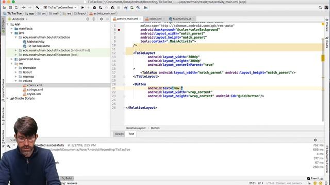The image size is (330, 185).
Task: Open the Event Log in status bar
Action: [315, 178]
